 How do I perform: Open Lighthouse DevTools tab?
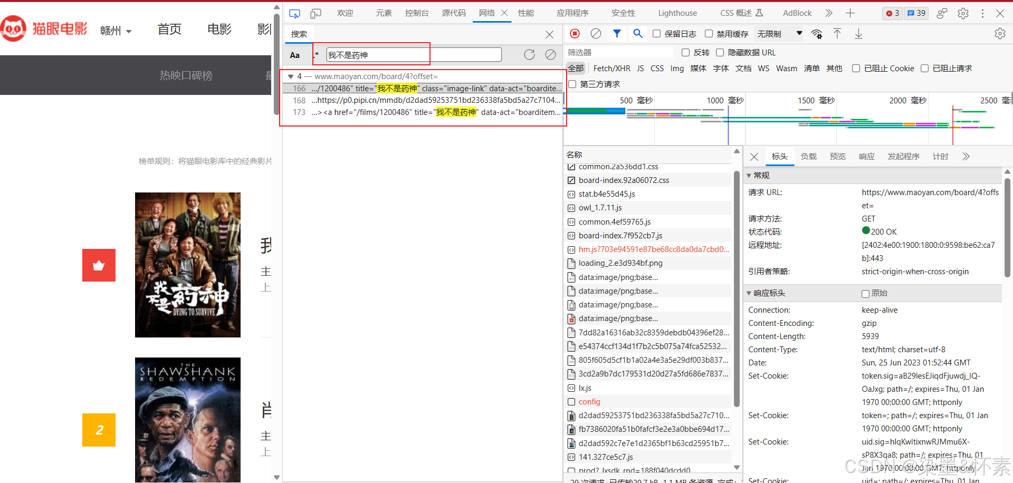677,13
